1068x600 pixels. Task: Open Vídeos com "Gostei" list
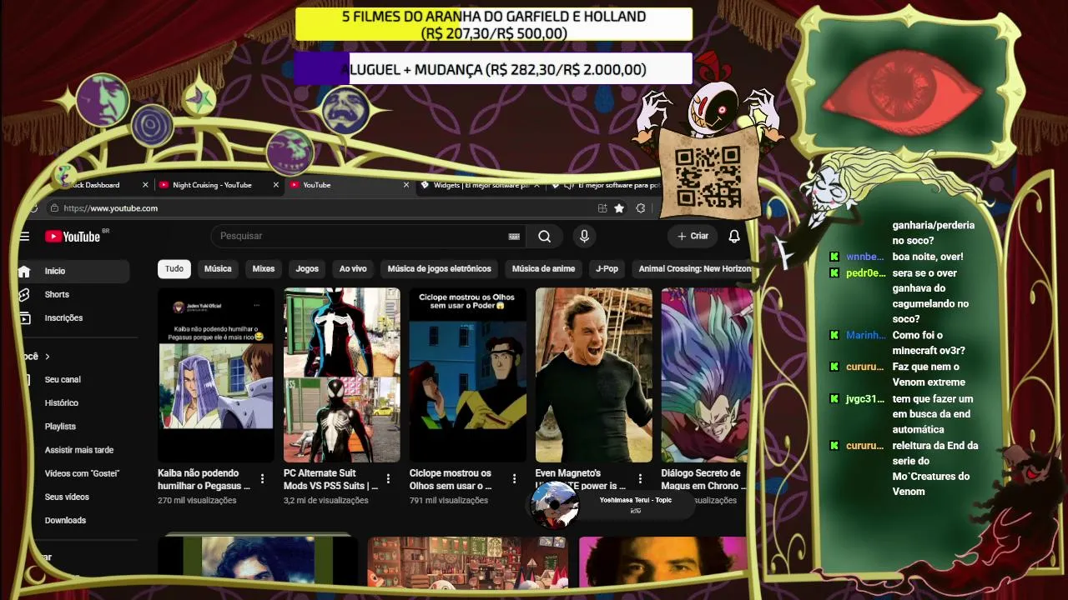(x=82, y=473)
